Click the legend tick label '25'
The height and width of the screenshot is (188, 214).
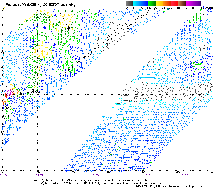163,8
